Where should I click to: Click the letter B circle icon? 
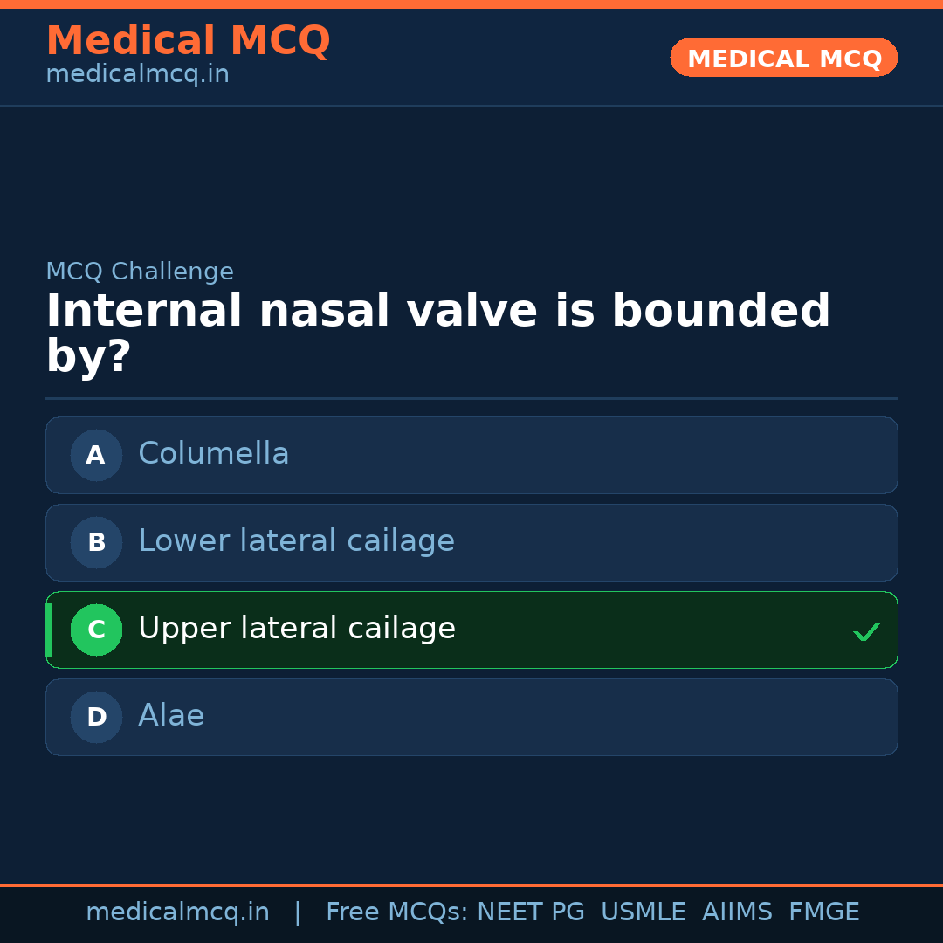[96, 542]
